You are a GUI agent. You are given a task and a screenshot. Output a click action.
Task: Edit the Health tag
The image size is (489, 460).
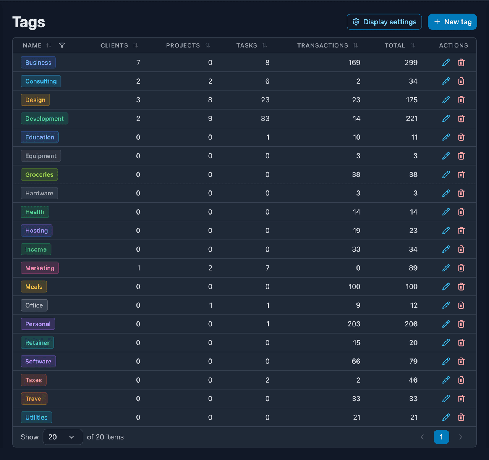pyautogui.click(x=446, y=212)
